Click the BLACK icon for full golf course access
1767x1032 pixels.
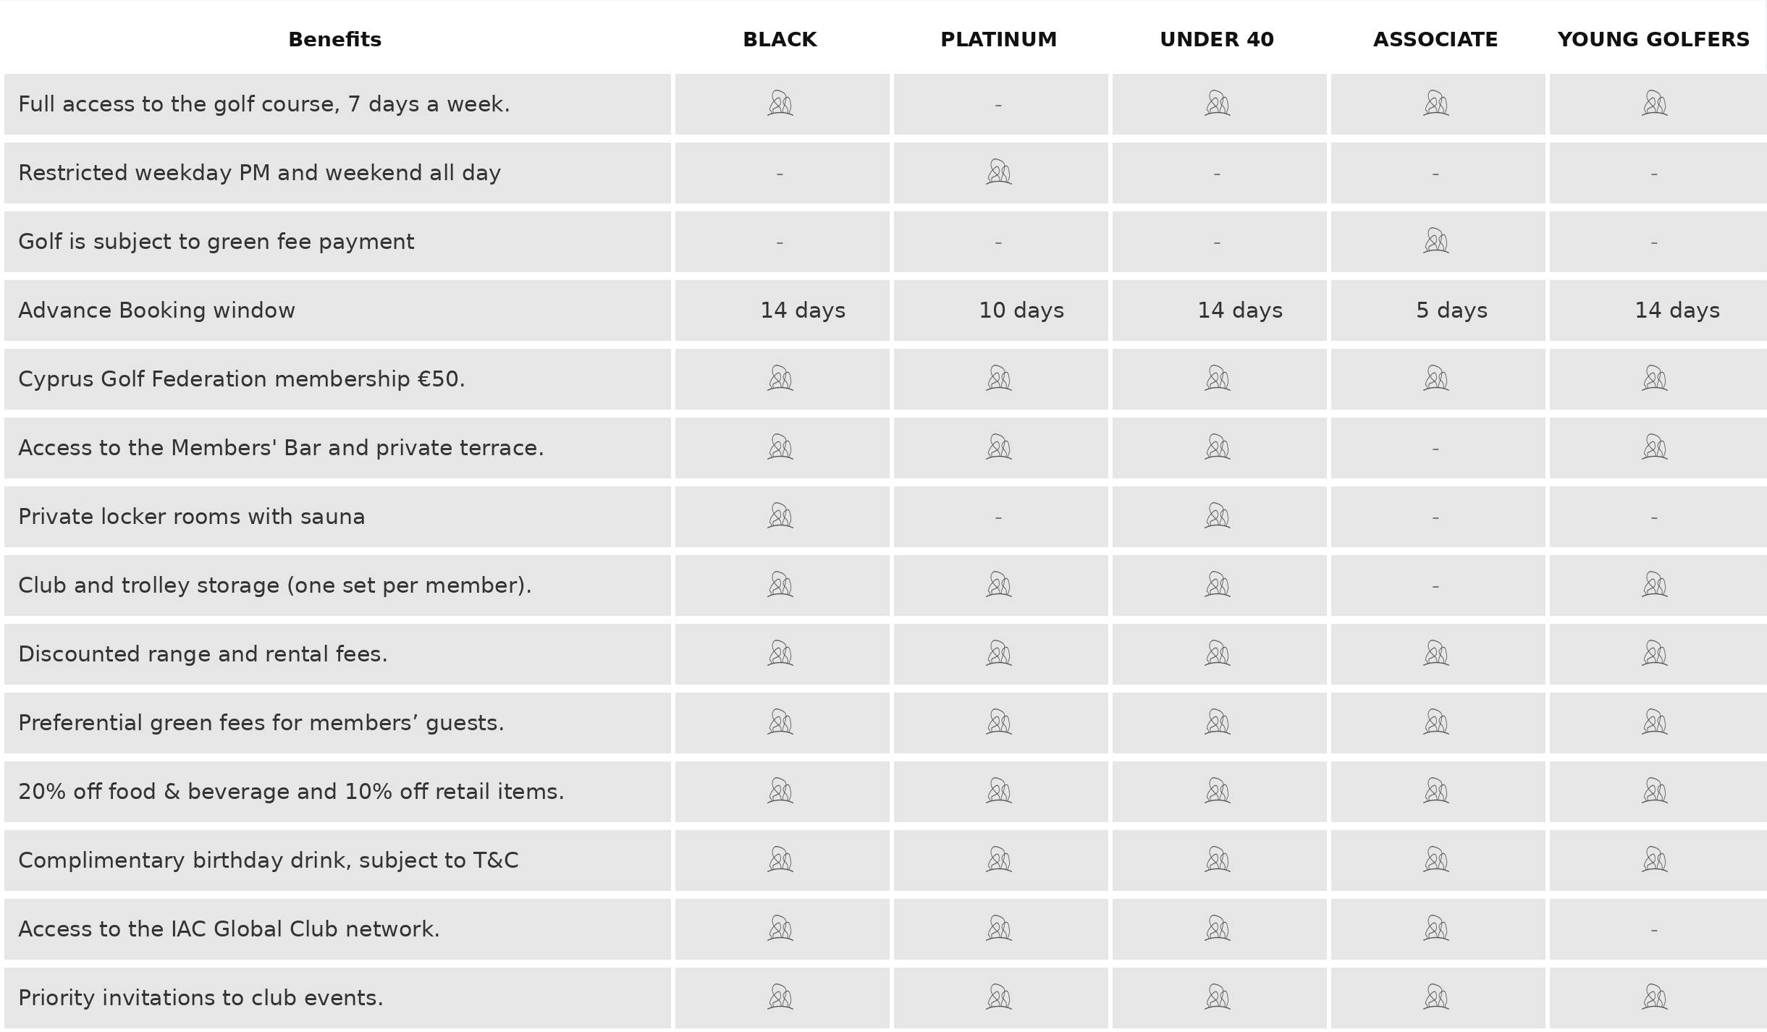tap(780, 103)
